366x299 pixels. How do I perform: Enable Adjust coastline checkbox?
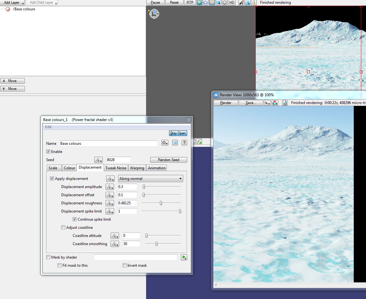click(x=63, y=228)
